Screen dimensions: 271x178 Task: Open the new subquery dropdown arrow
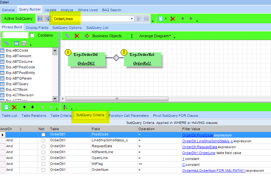coord(166,19)
